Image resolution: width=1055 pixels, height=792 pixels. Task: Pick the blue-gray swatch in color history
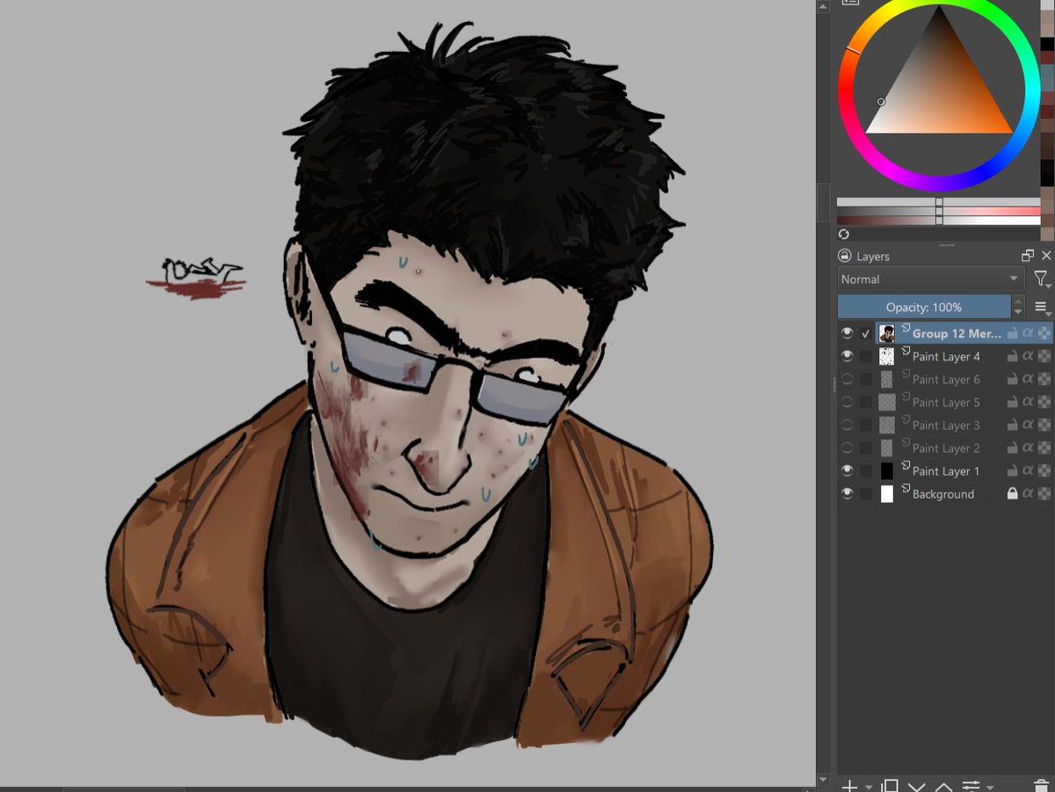point(1047,78)
